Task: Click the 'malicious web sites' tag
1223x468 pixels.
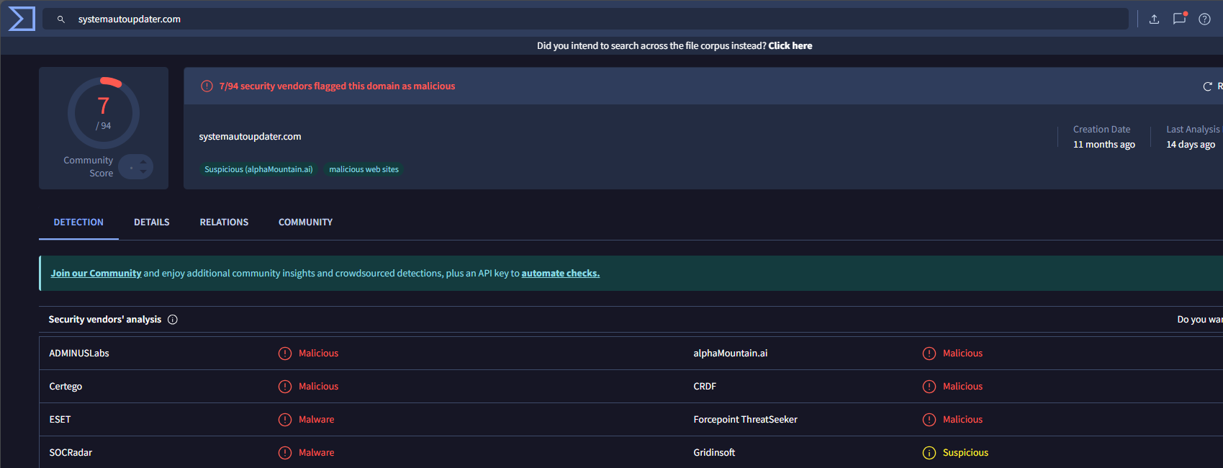Action: click(x=364, y=170)
